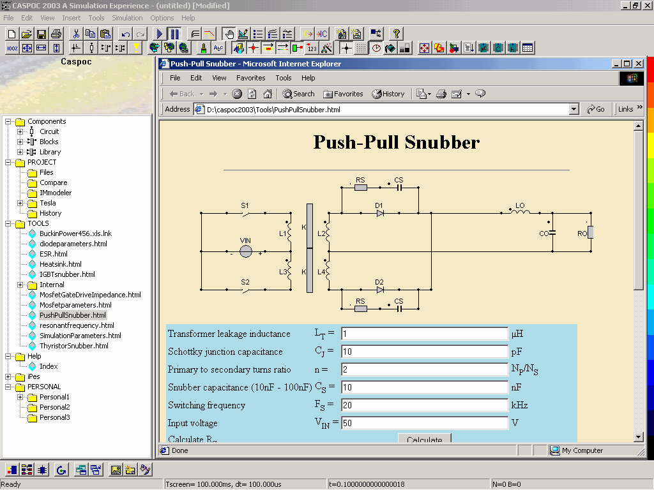Toggle the dotted grid icon
This screenshot has width=654, height=490.
(361, 48)
